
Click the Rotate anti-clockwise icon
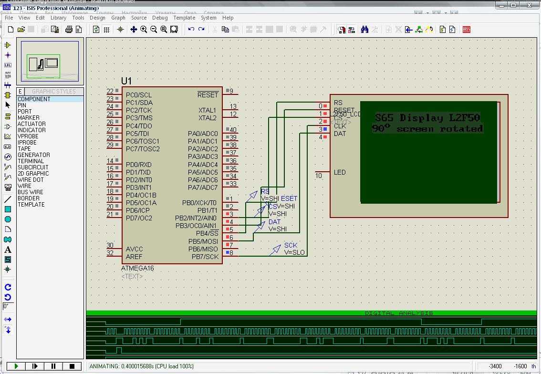(x=8, y=297)
